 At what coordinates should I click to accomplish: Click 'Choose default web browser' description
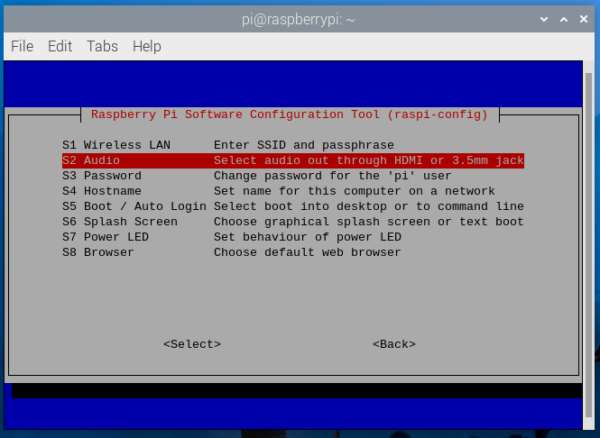pyautogui.click(x=308, y=252)
